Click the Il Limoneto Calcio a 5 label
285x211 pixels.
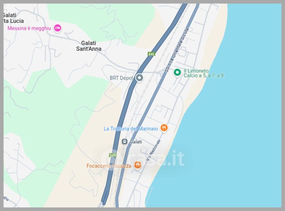[x=203, y=73]
